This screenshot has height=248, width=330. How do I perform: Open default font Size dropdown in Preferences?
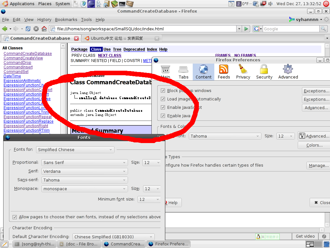tap(285, 136)
